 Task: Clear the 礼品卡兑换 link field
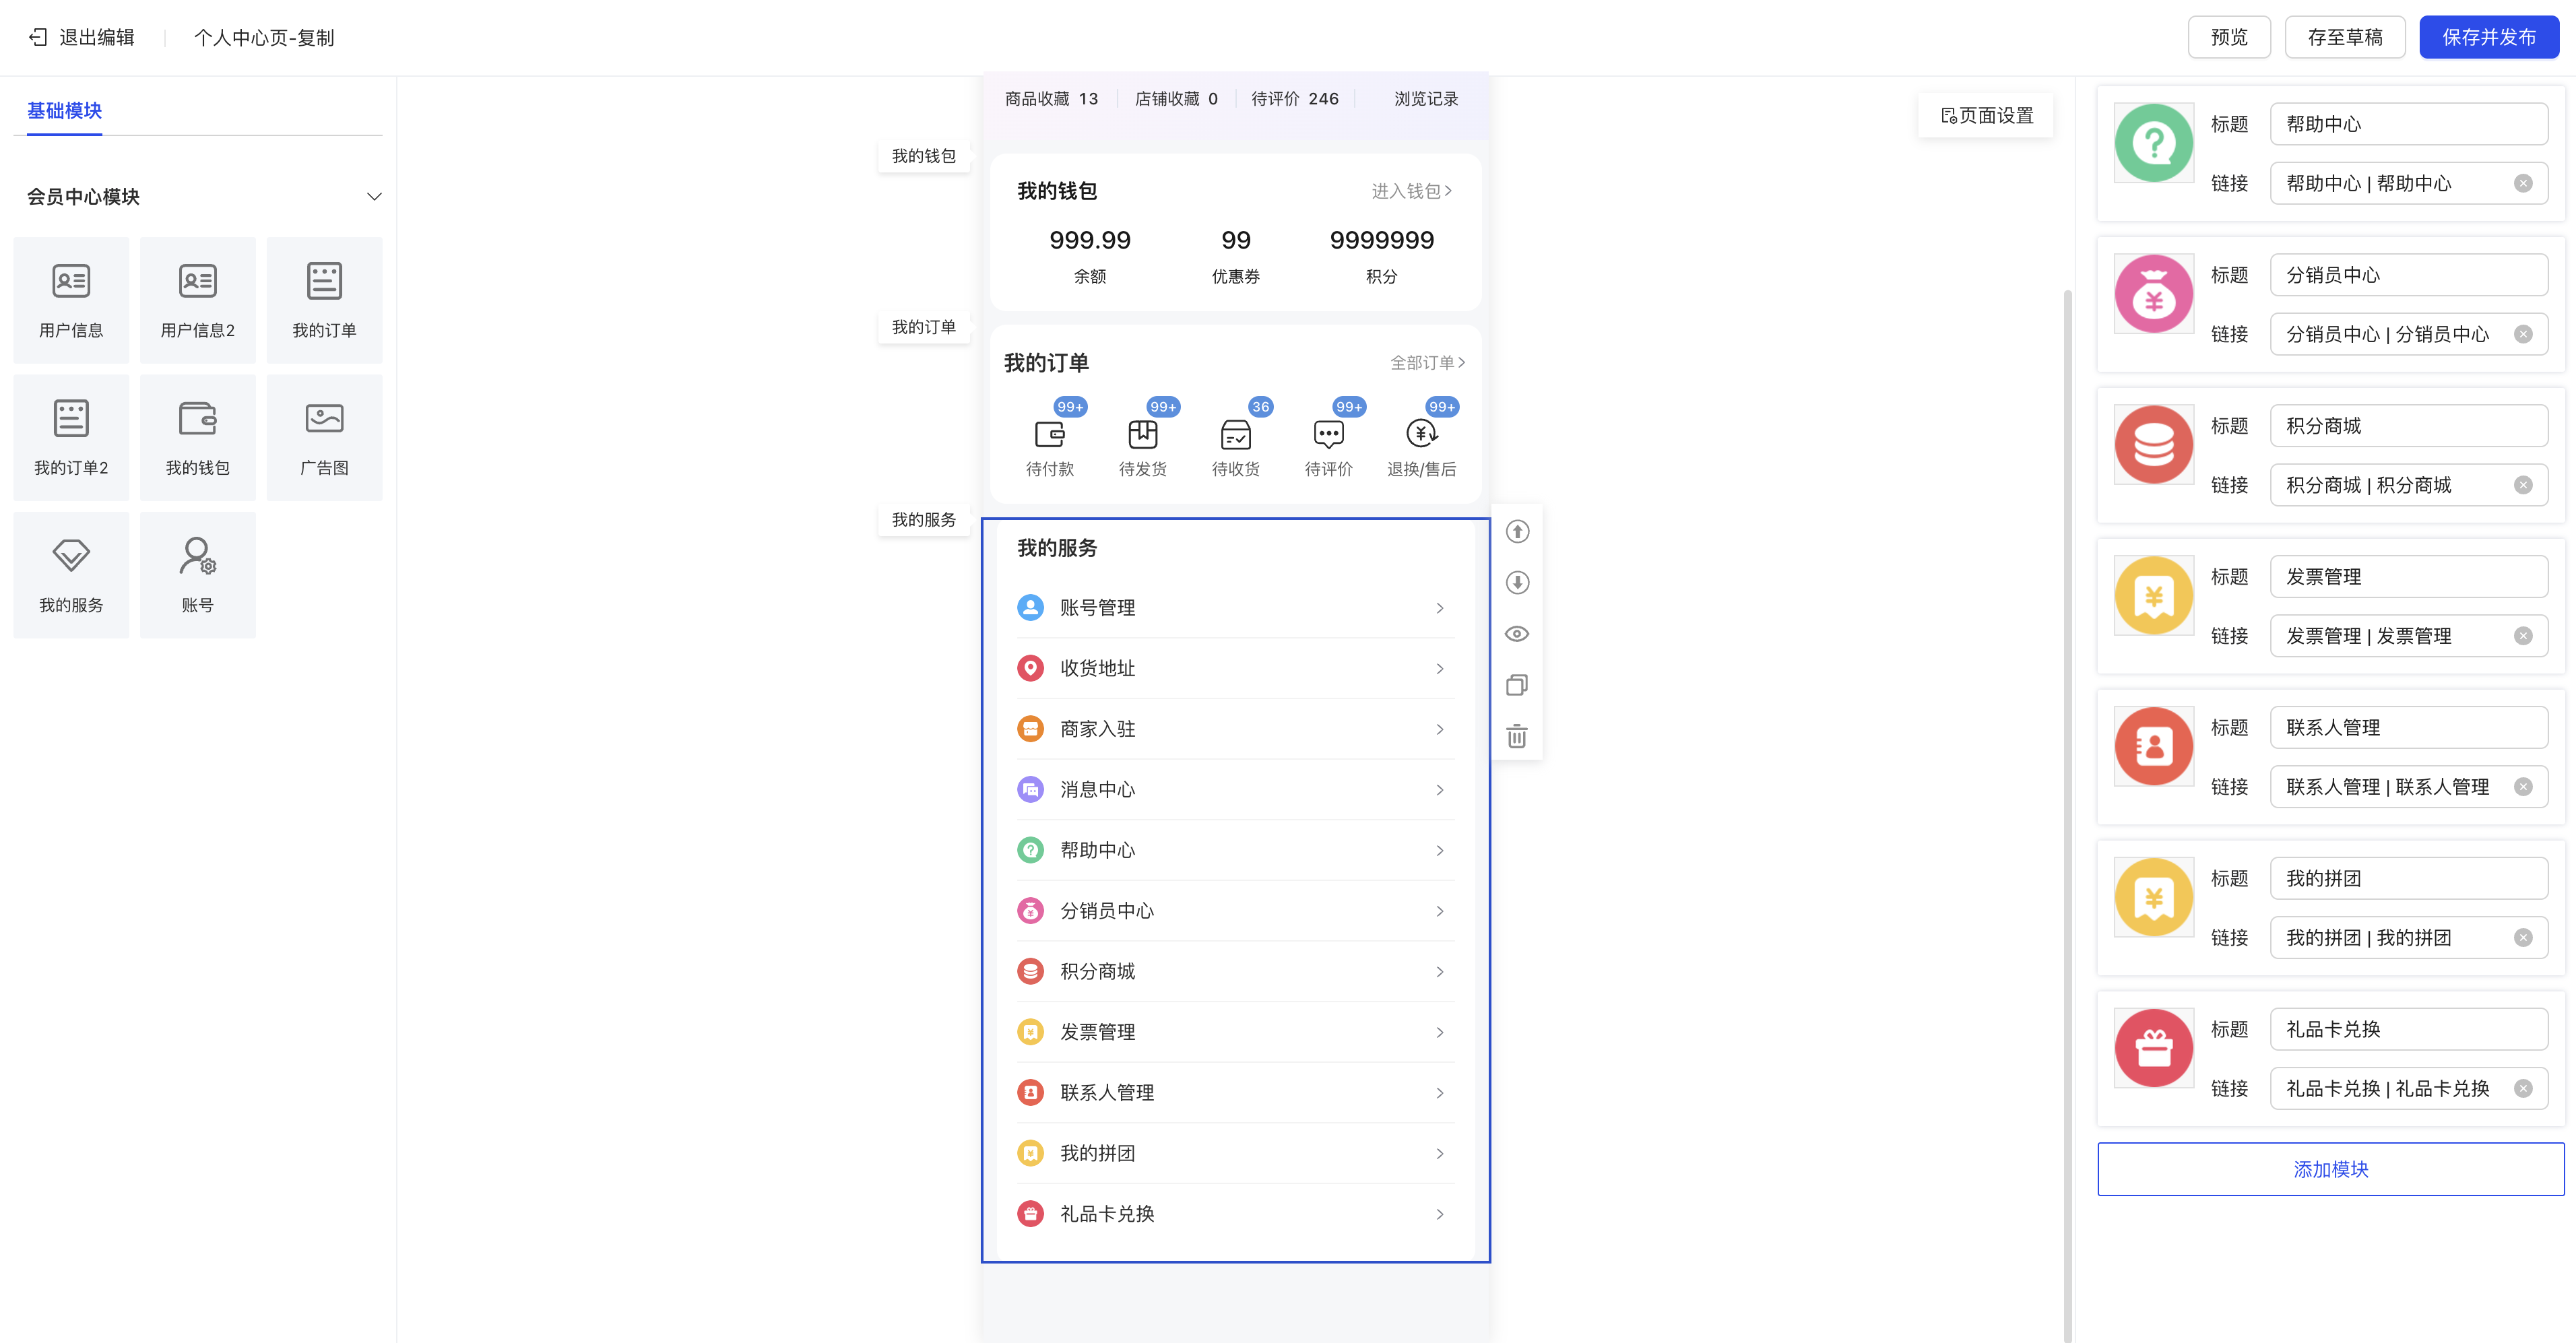(2523, 1089)
